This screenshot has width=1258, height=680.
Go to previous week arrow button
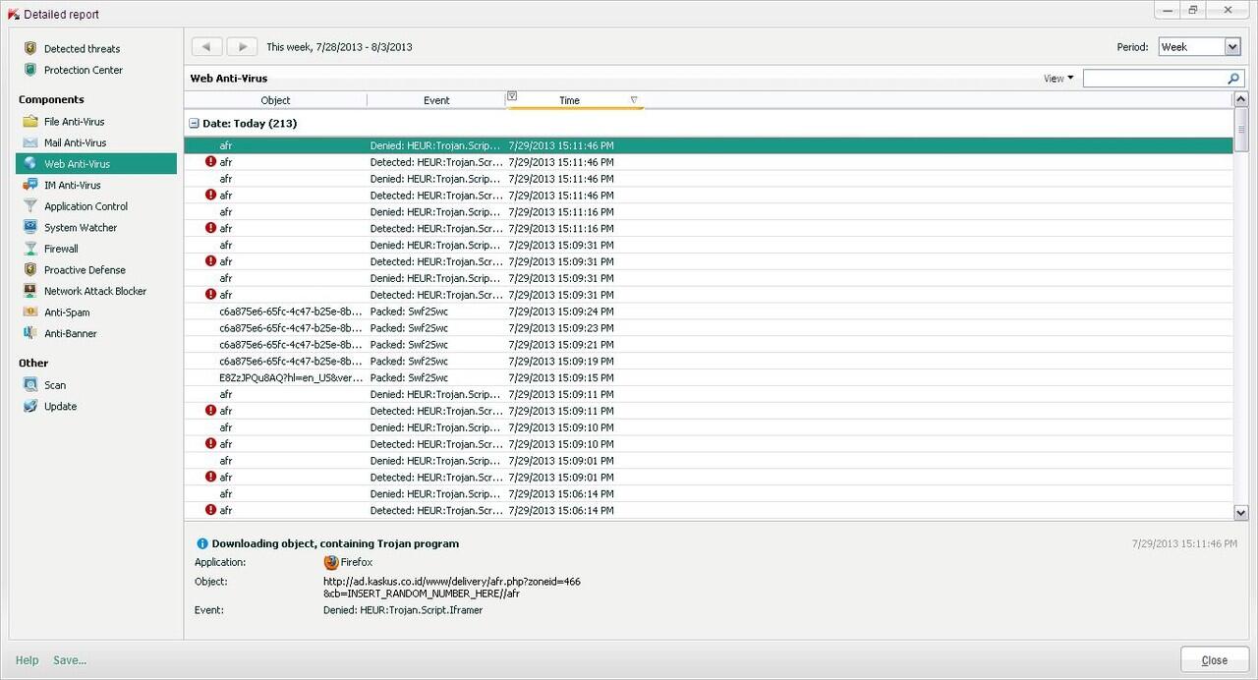pos(206,47)
